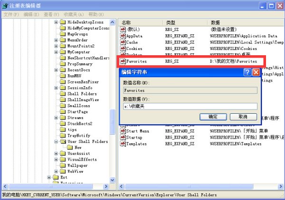
Task: Expand the RecentDocs key
Action: [56, 70]
